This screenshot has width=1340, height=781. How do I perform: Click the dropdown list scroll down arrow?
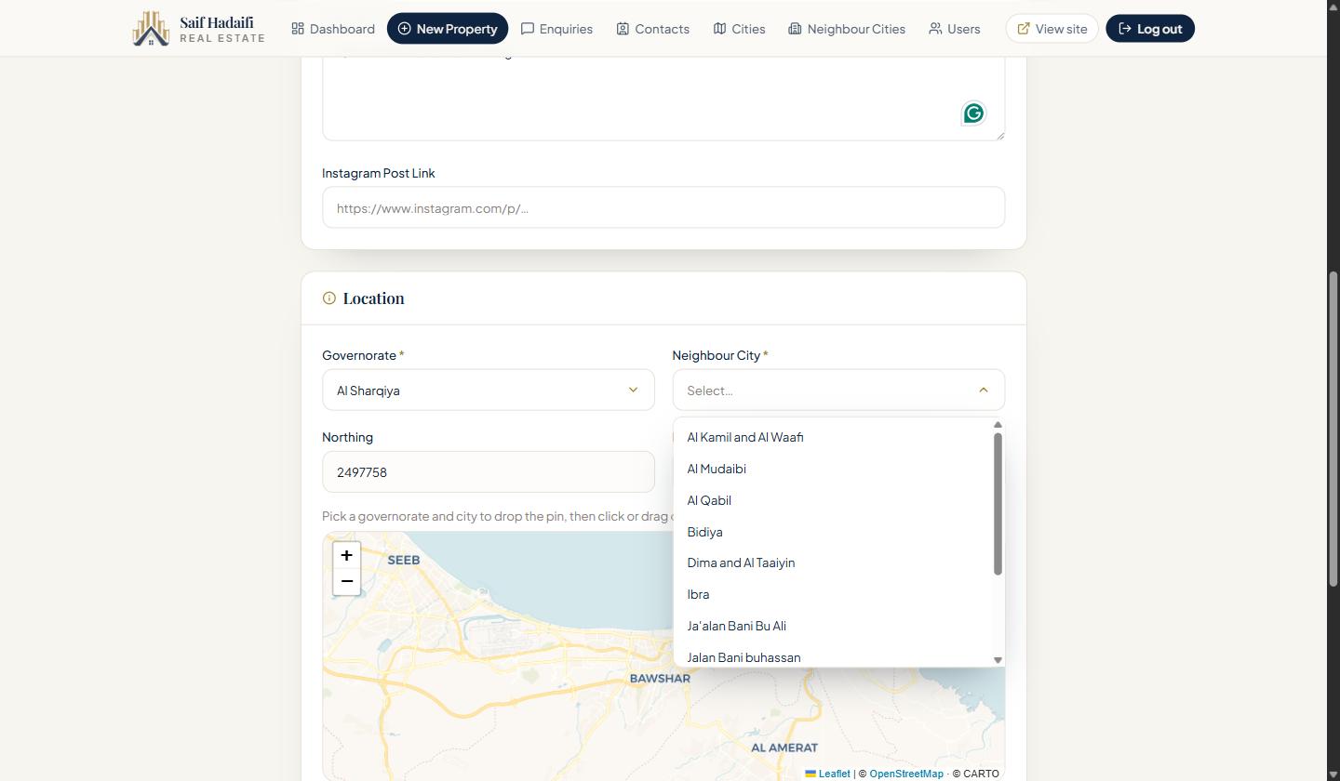(x=998, y=660)
